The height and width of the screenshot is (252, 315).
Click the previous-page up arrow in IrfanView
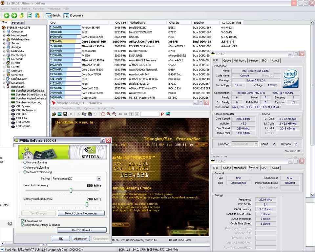tap(131, 114)
